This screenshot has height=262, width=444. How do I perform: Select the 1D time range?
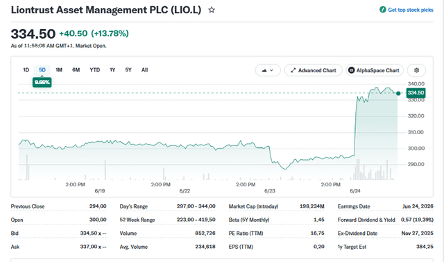[x=26, y=69]
